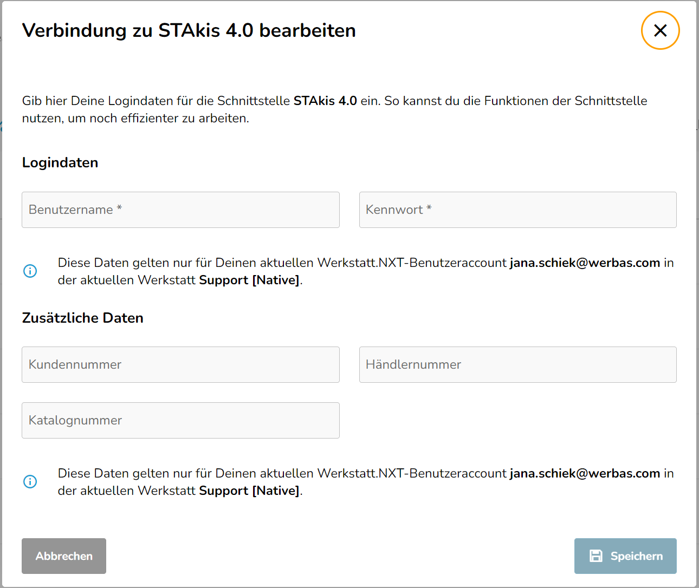Close the STAkis 4.0 connection dialog

tap(660, 30)
